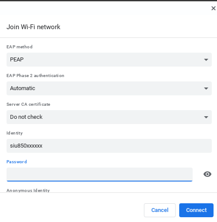Screen dimensions: 217x222
Task: Click the blue Password label
Action: point(17,162)
